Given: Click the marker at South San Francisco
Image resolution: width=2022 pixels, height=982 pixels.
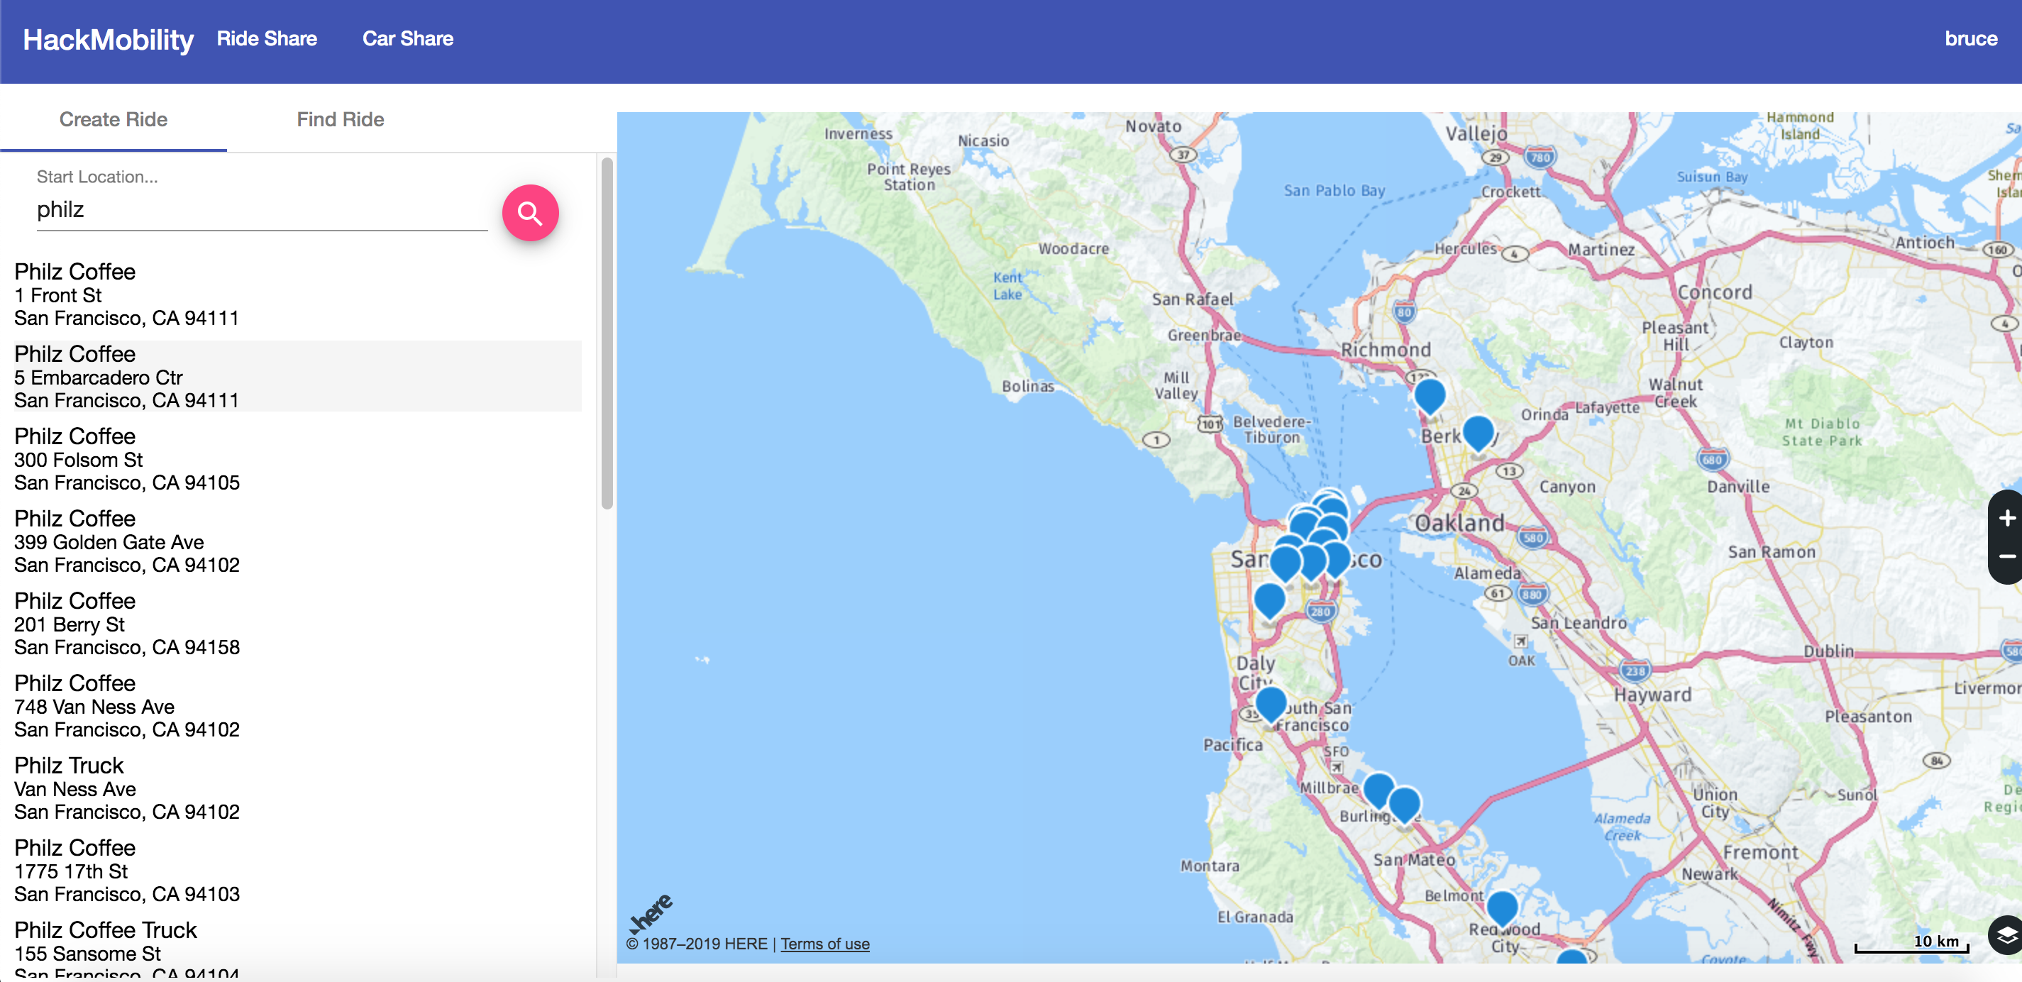Looking at the screenshot, I should coord(1271,702).
